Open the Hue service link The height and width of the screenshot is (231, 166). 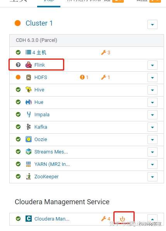point(39,102)
